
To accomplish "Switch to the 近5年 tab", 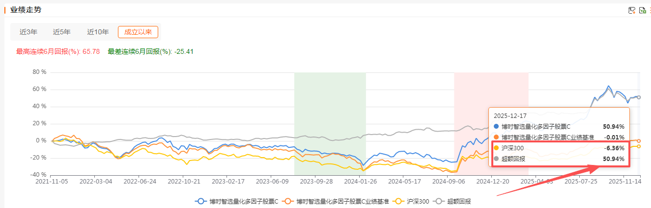I will (62, 32).
